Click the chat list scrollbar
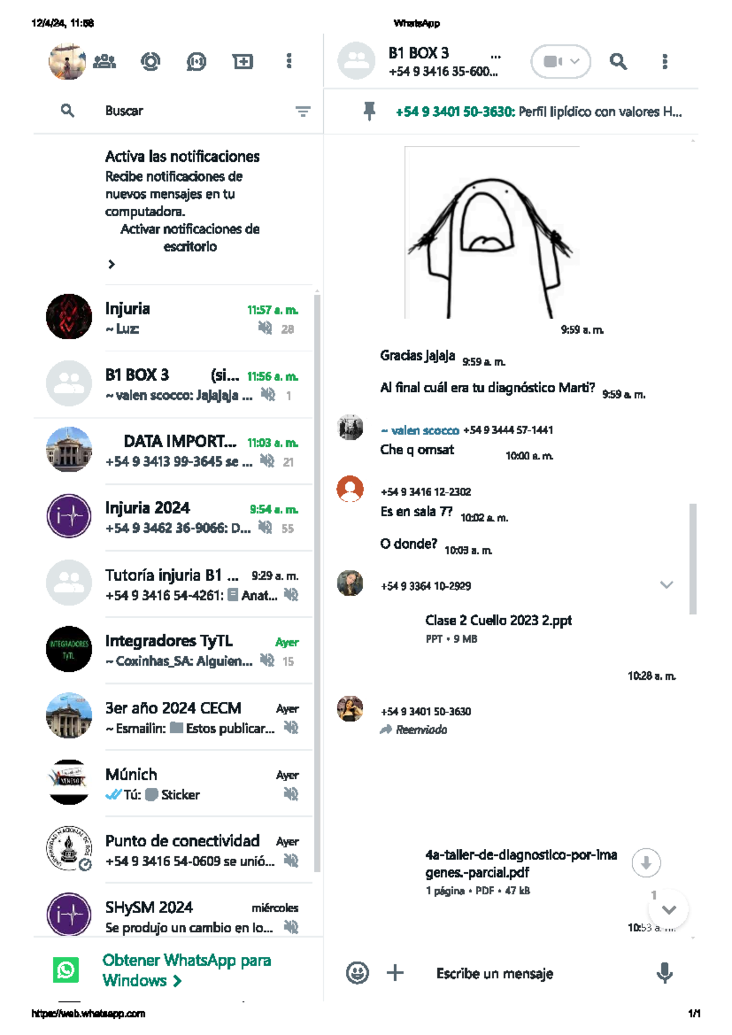This screenshot has width=732, height=1035. click(317, 583)
